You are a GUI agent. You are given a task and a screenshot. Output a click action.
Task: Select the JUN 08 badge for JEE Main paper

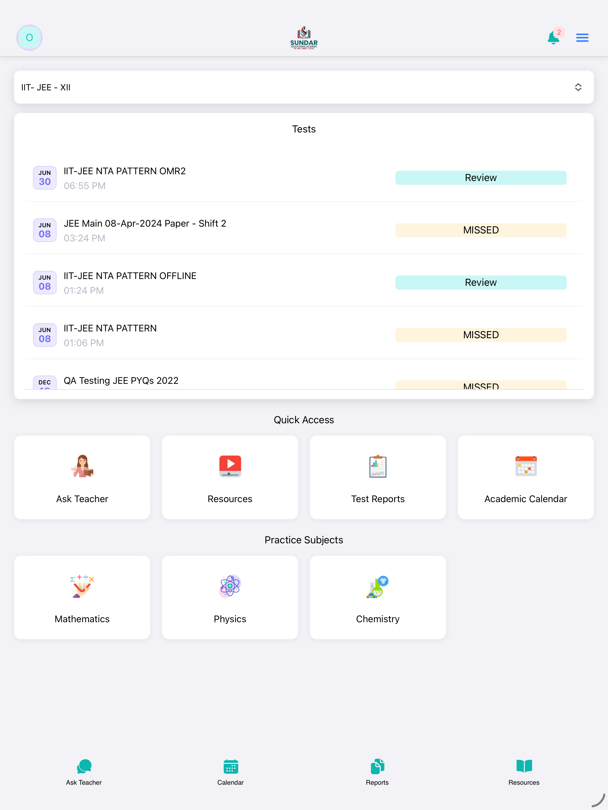coord(45,230)
